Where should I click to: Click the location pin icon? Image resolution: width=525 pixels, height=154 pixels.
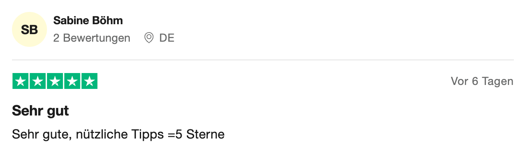tap(149, 38)
